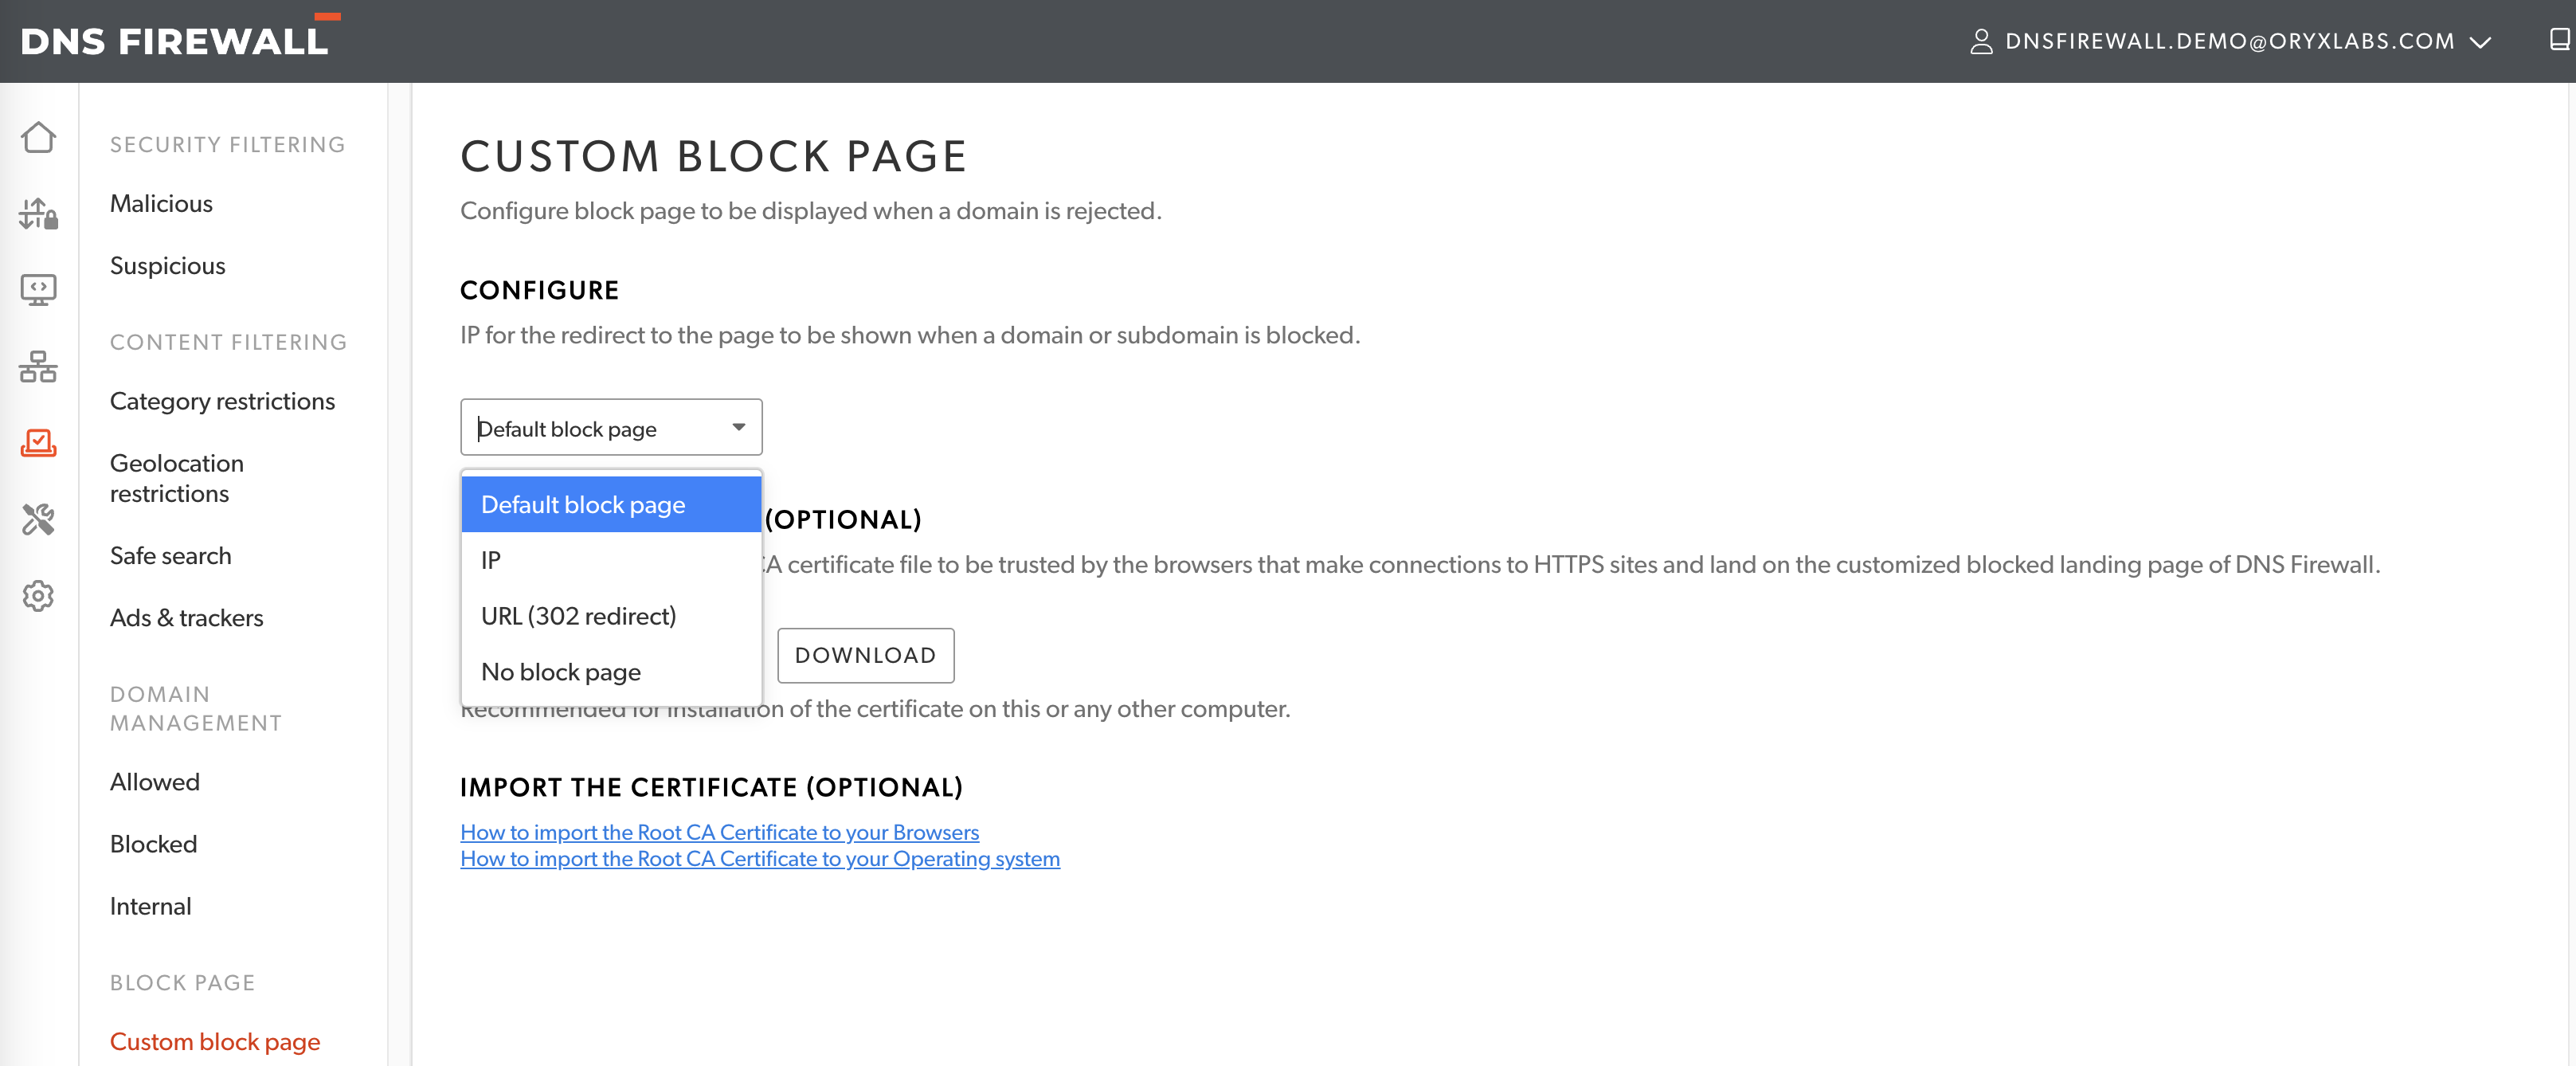
Task: Open the Home dashboard icon
Action: click(x=38, y=137)
